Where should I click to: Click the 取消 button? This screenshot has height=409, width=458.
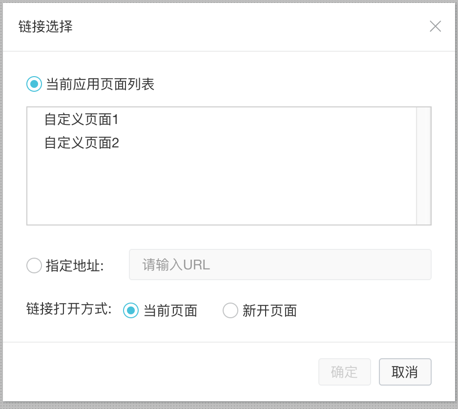[x=405, y=372]
